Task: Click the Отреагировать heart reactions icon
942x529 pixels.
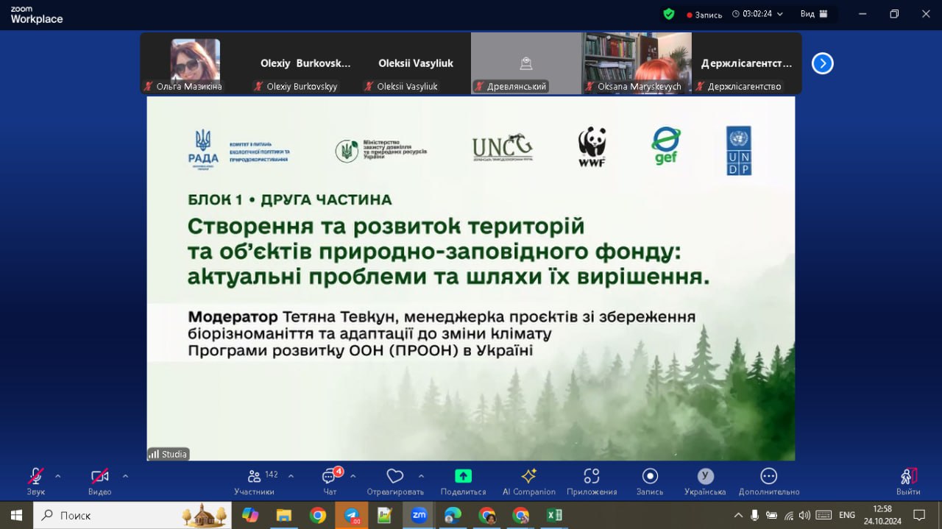Action: click(395, 477)
